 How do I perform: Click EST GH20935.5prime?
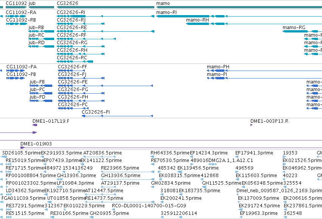tap(109, 213)
